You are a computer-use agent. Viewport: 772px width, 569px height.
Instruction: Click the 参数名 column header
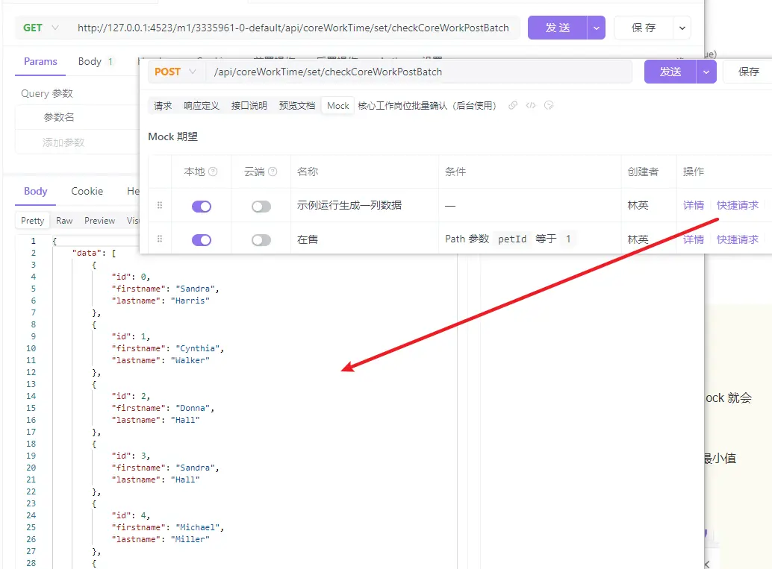(59, 117)
